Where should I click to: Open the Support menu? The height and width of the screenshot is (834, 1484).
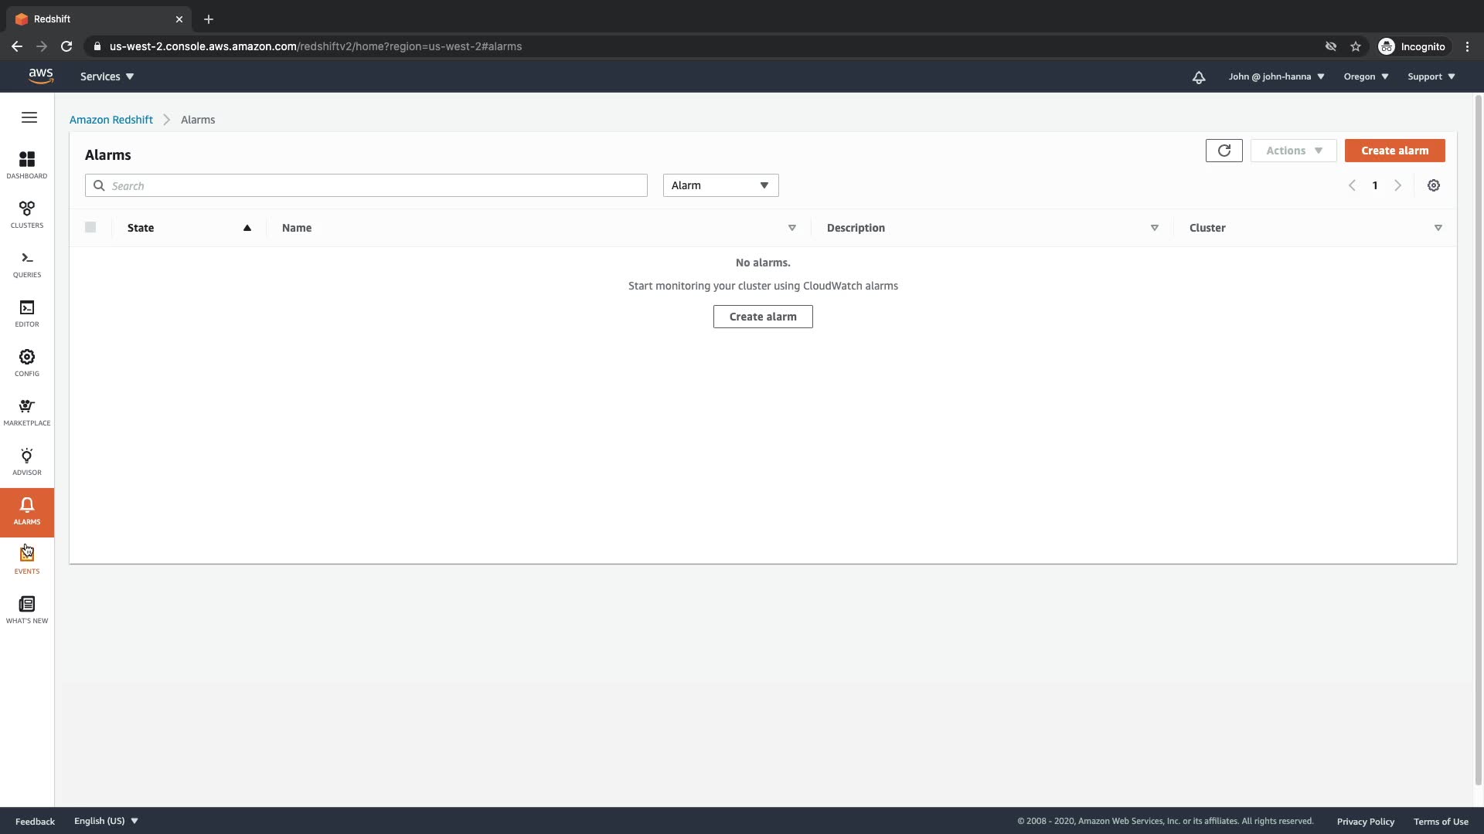[1431, 76]
